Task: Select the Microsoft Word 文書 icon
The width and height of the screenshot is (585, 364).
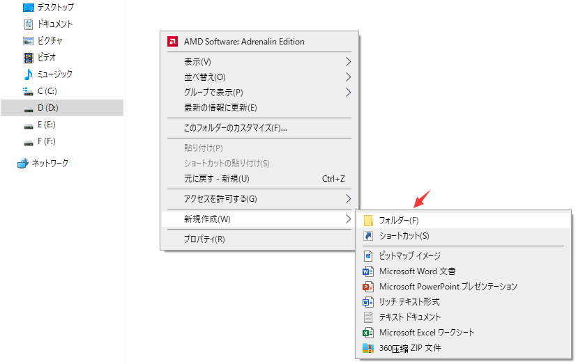Action: 368,271
